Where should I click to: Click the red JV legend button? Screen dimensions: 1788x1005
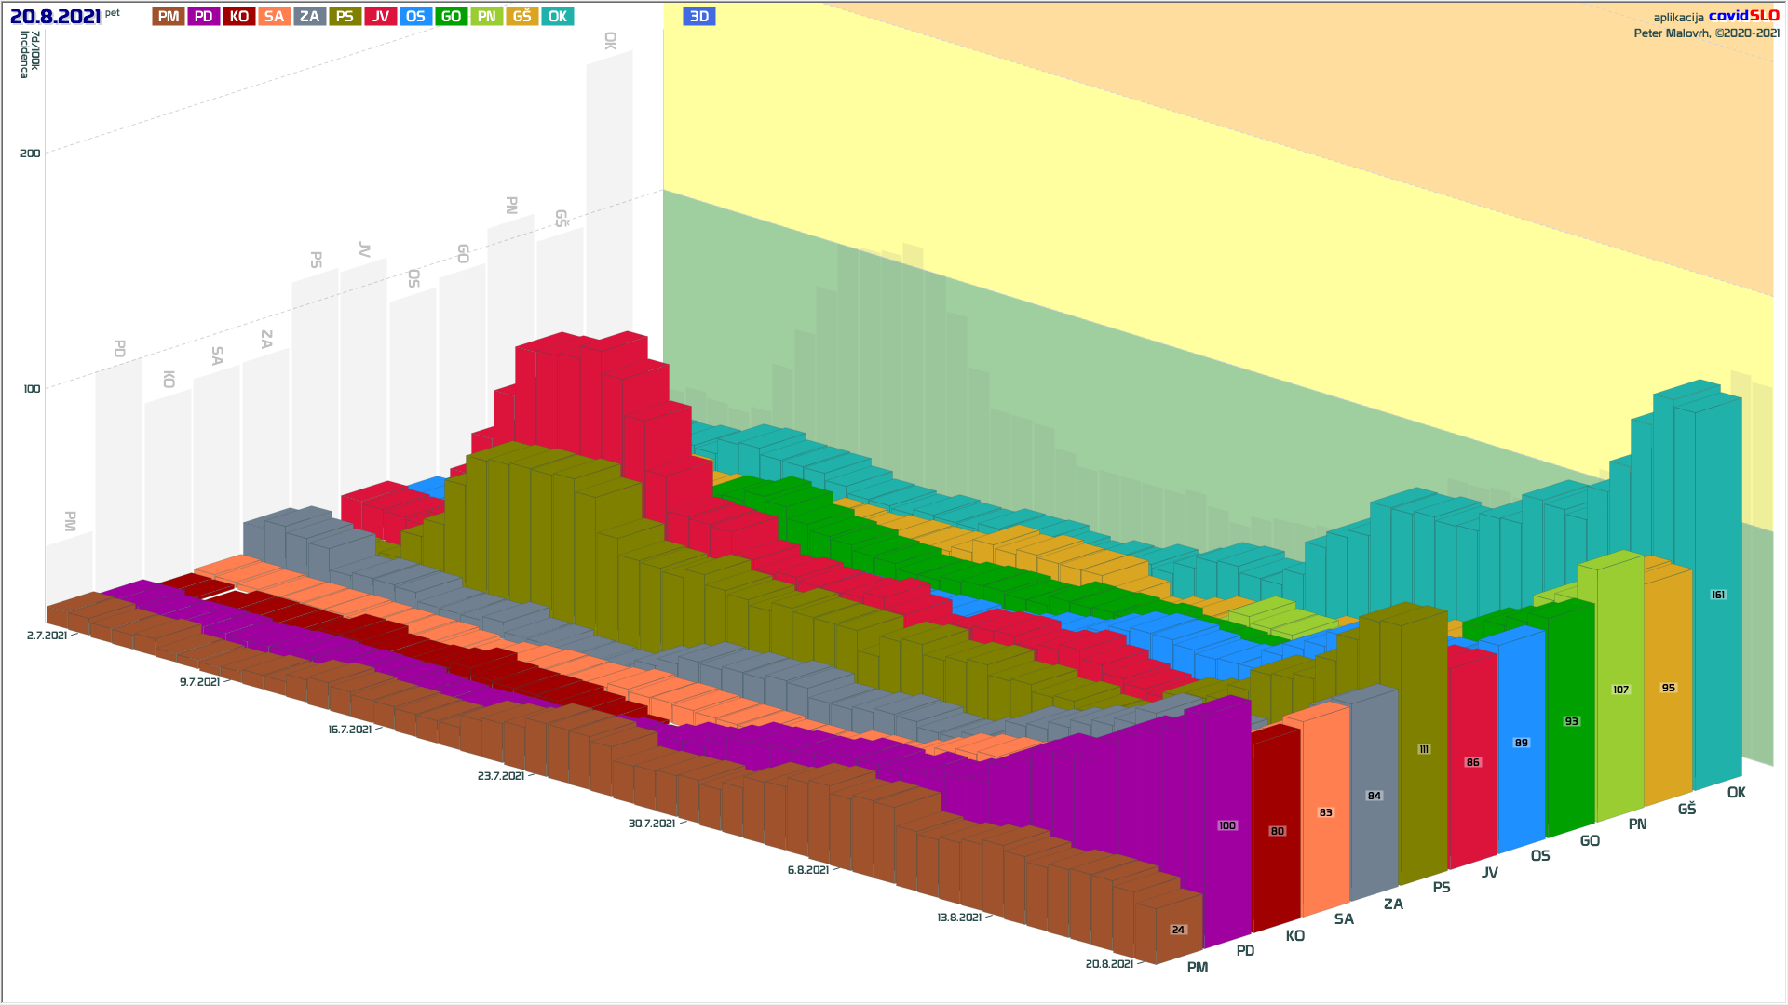click(381, 17)
